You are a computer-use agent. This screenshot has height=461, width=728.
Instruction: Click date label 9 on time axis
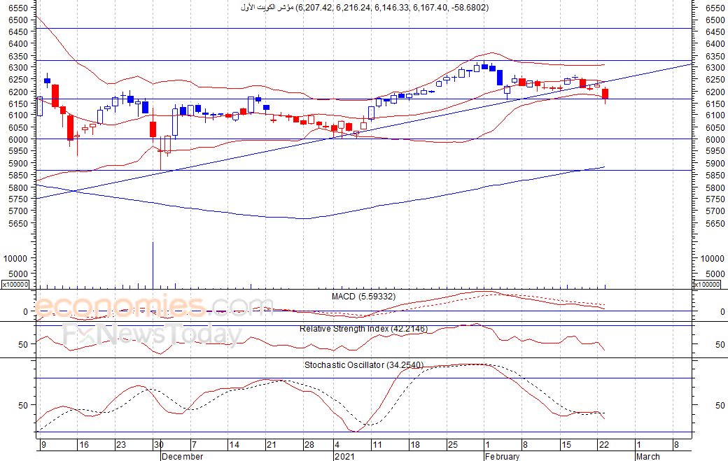43,445
